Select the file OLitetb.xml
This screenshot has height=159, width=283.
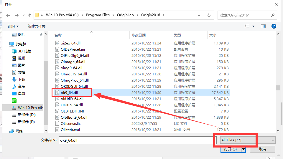70,130
